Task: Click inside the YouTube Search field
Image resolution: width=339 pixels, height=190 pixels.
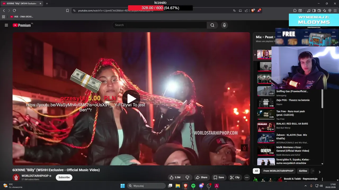Action: [159, 25]
